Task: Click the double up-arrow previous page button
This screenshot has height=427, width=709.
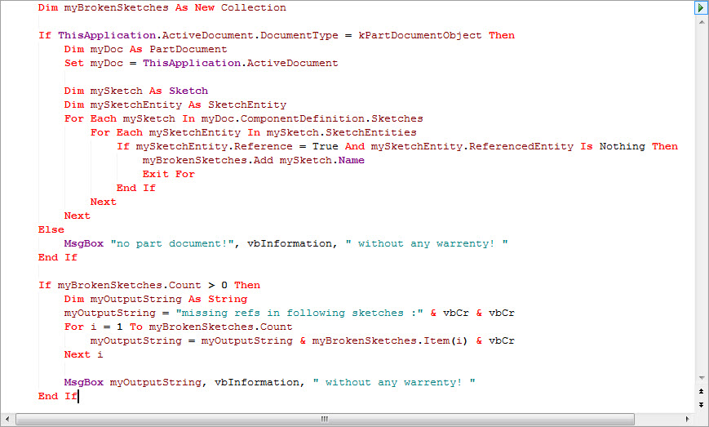Action: click(702, 391)
